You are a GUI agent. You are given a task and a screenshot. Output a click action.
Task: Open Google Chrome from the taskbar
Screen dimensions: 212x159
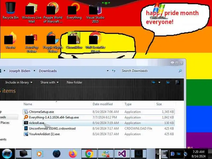89,154
